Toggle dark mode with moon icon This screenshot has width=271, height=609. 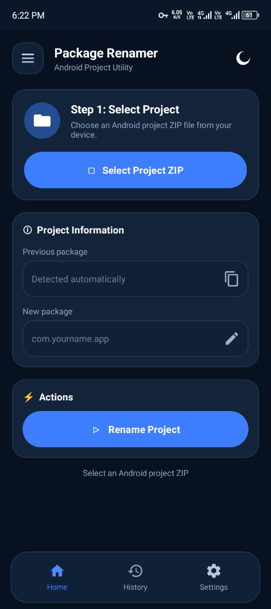point(243,58)
